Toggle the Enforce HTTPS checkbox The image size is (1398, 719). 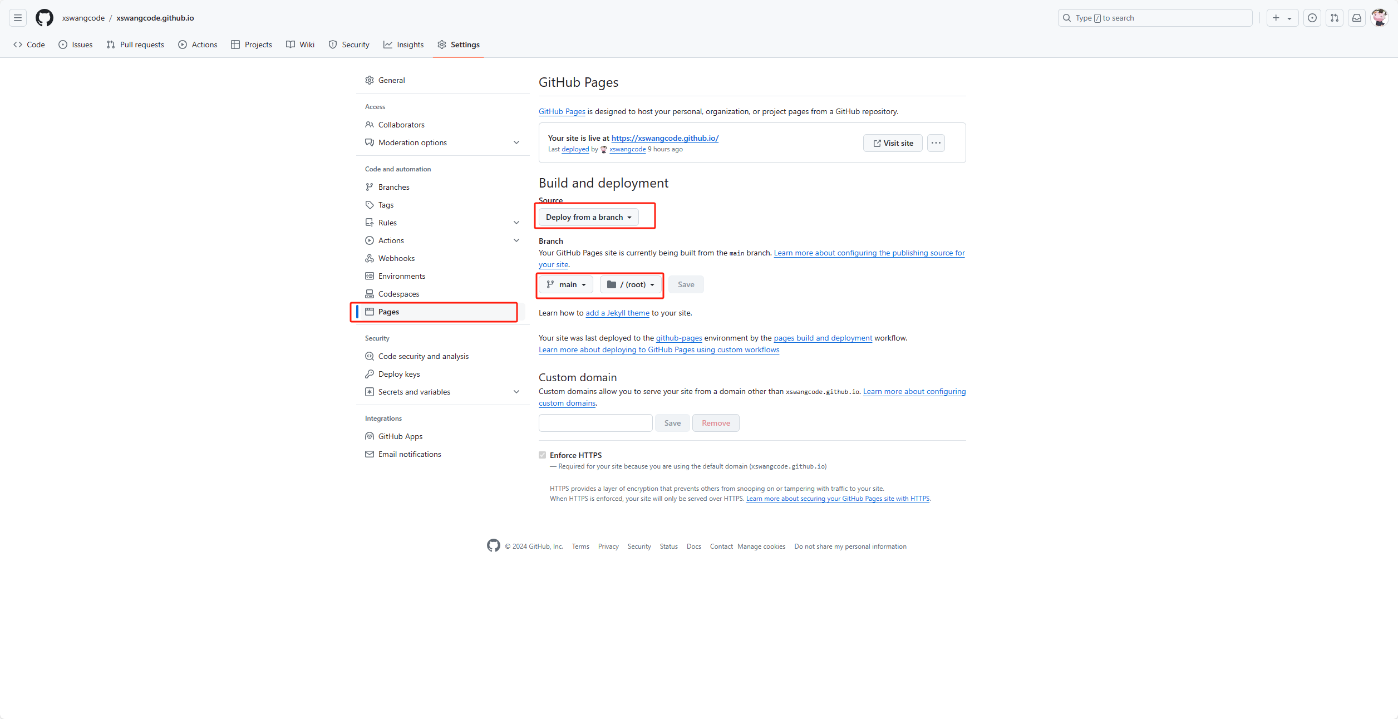click(543, 455)
